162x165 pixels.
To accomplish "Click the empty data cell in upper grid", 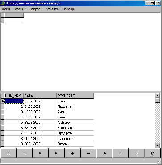I will pyautogui.click(x=14, y=21).
